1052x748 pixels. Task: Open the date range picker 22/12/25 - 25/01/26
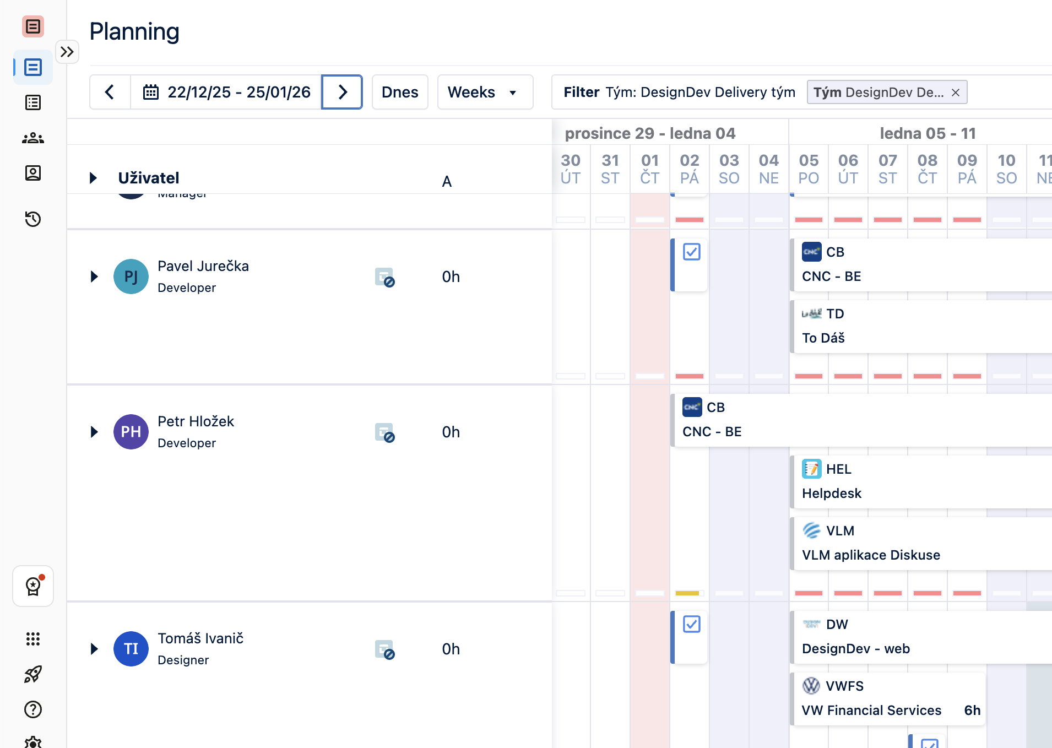pos(227,92)
